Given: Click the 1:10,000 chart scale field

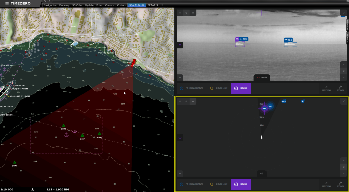Looking at the screenshot, I should pyautogui.click(x=7, y=190).
